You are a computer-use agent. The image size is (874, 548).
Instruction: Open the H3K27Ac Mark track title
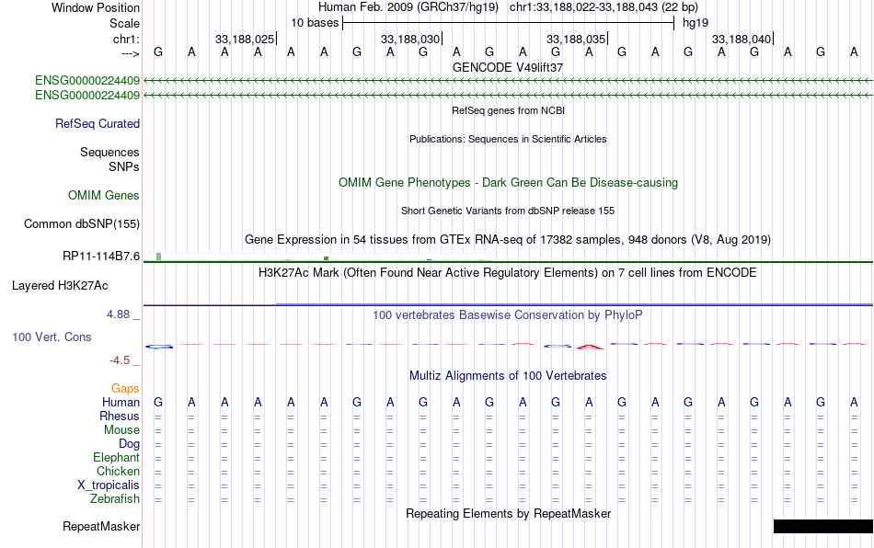click(508, 273)
